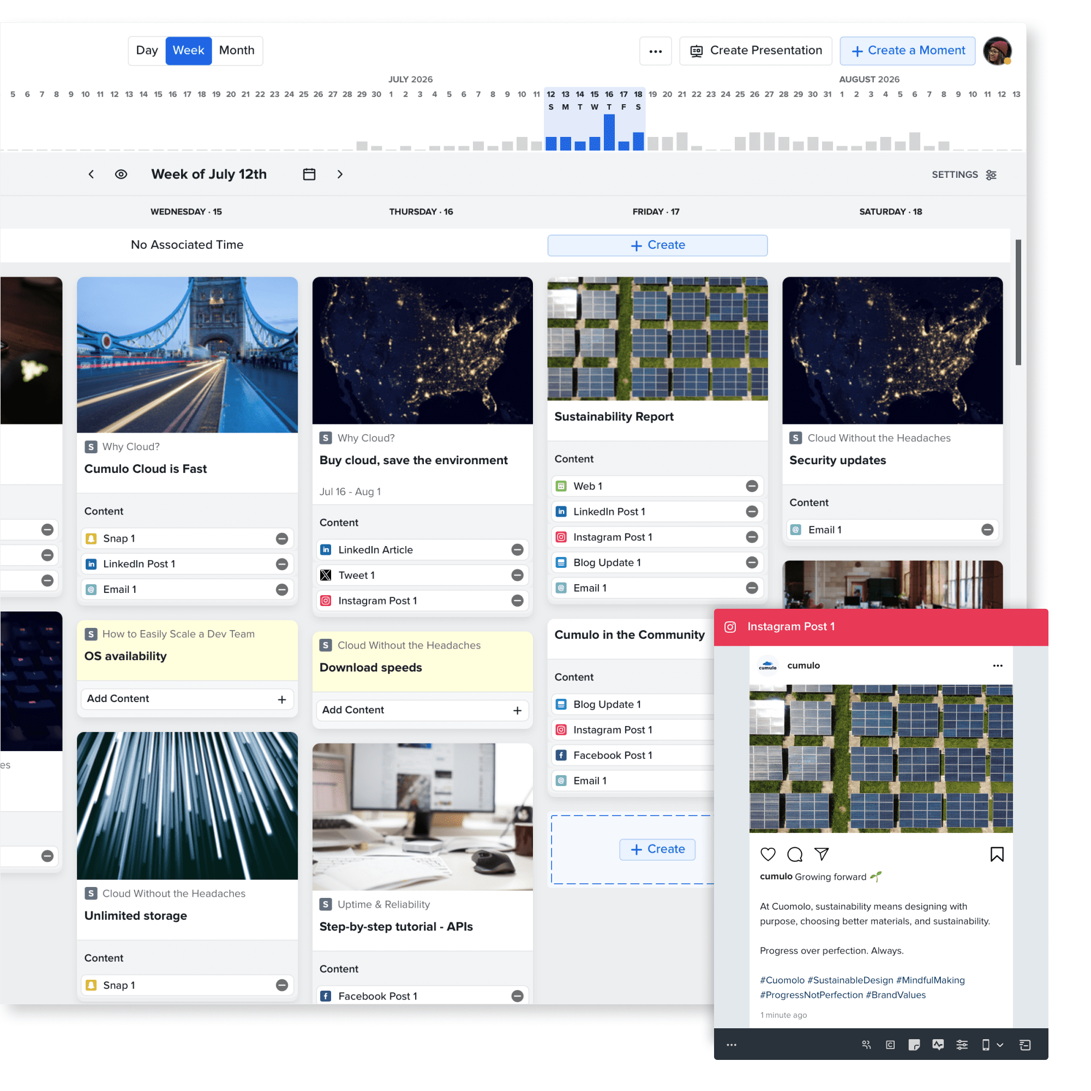The width and height of the screenshot is (1091, 1091).
Task: Expand Add Content under OS availability
Action: pyautogui.click(x=282, y=699)
